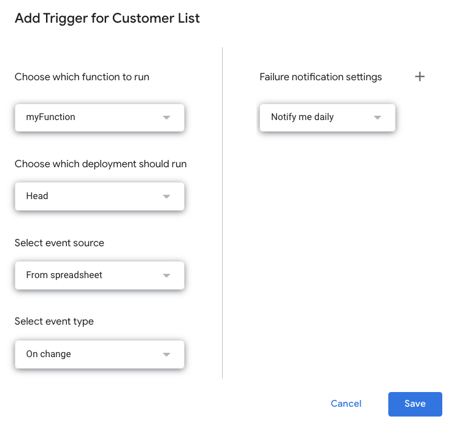Image resolution: width=457 pixels, height=430 pixels.
Task: Click the vertical divider between panels
Action: click(x=223, y=213)
